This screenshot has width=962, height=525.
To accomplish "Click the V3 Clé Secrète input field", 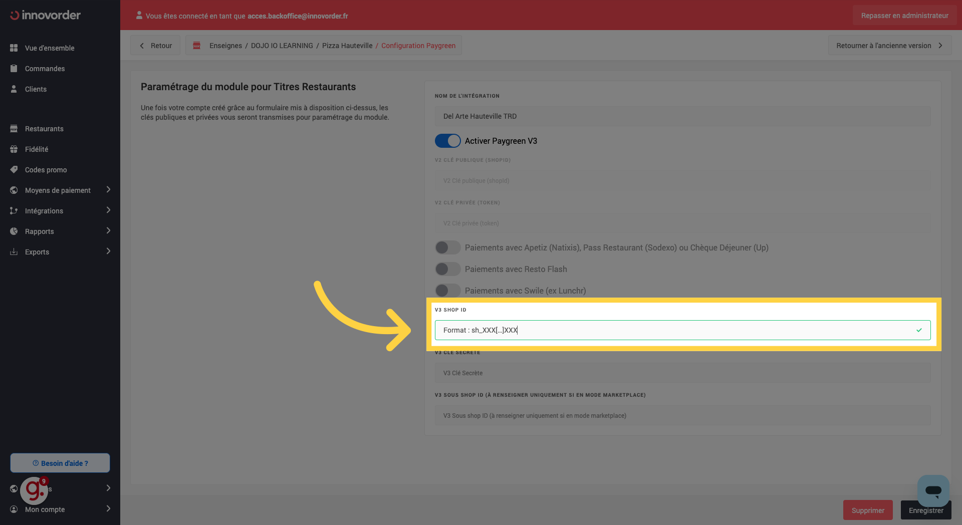I will tap(682, 373).
